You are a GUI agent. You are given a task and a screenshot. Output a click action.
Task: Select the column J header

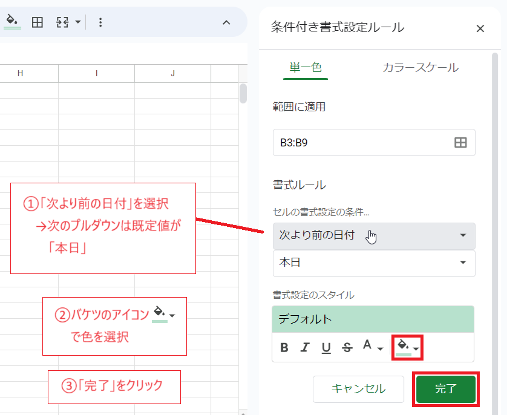[x=172, y=73]
